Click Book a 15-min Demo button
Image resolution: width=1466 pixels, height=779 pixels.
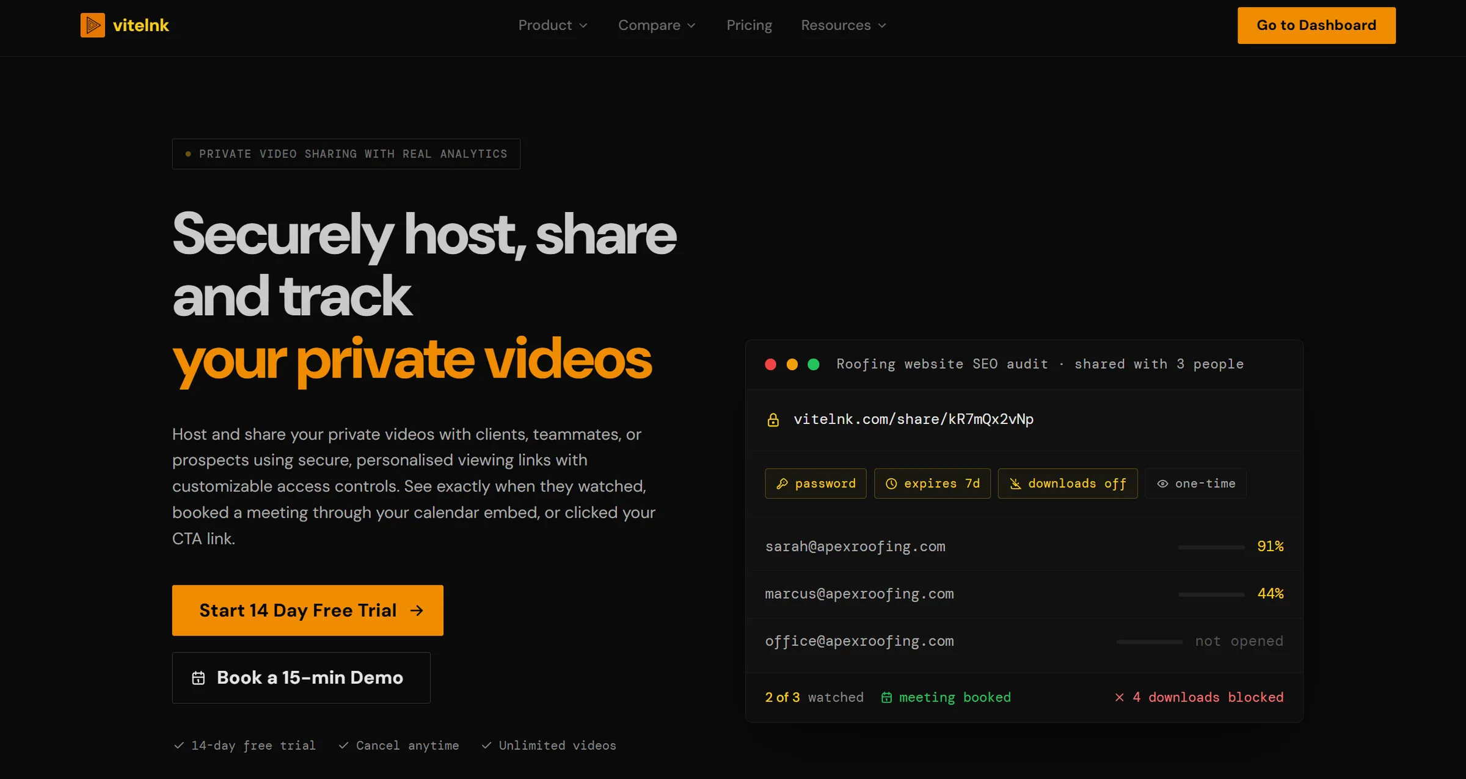(x=301, y=678)
